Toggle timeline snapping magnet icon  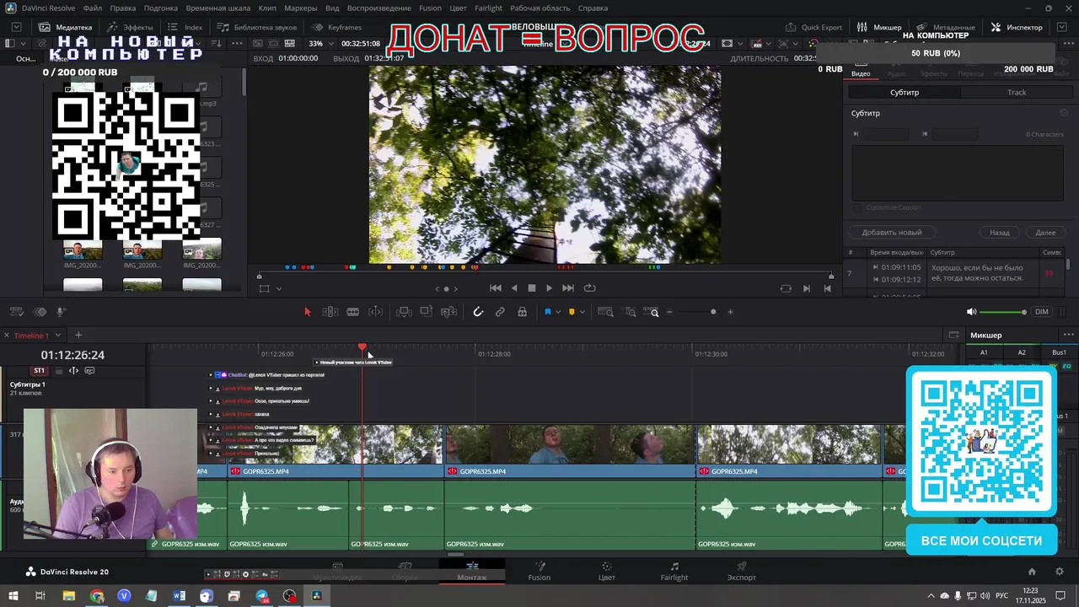[478, 312]
